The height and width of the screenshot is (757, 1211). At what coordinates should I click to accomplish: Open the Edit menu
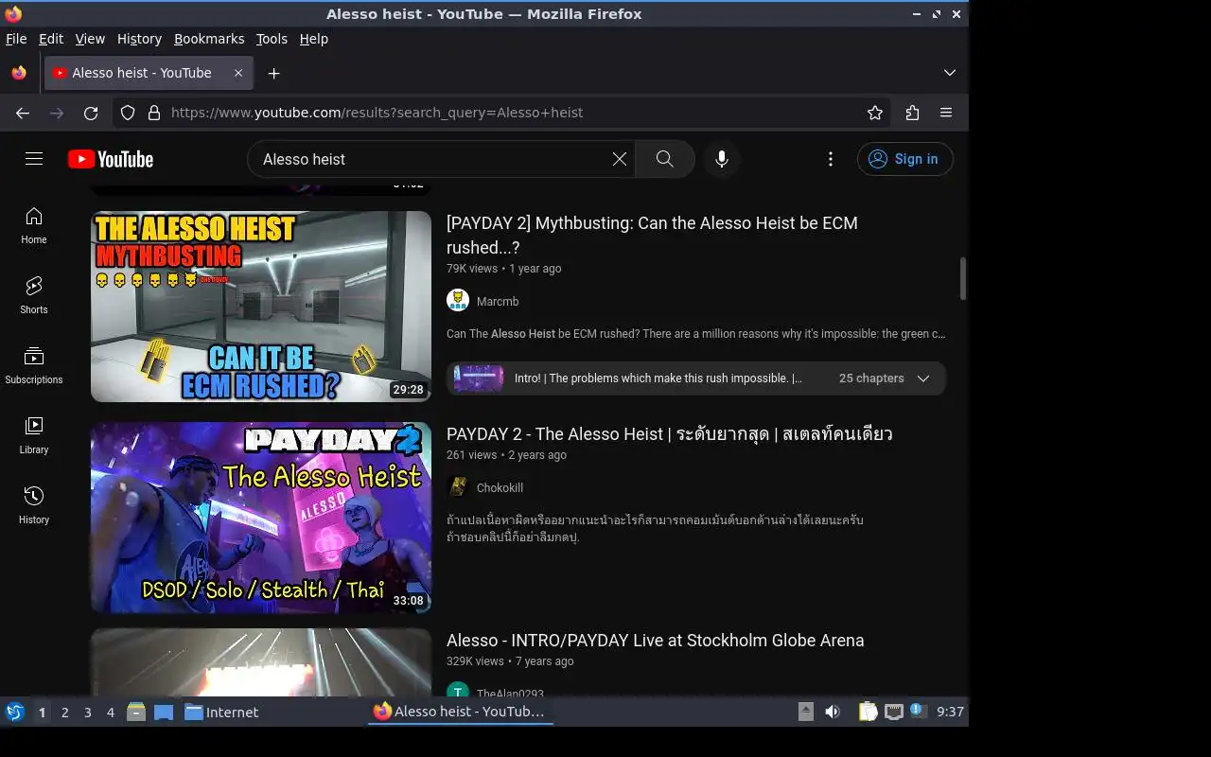tap(51, 39)
